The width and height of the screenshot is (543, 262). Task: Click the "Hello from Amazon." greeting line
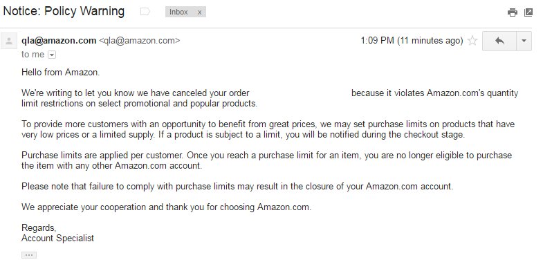pyautogui.click(x=61, y=73)
